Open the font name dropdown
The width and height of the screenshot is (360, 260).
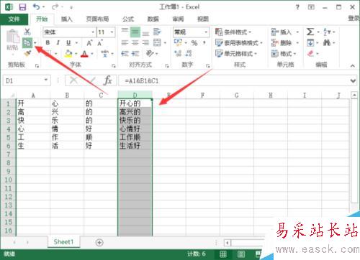pyautogui.click(x=93, y=32)
